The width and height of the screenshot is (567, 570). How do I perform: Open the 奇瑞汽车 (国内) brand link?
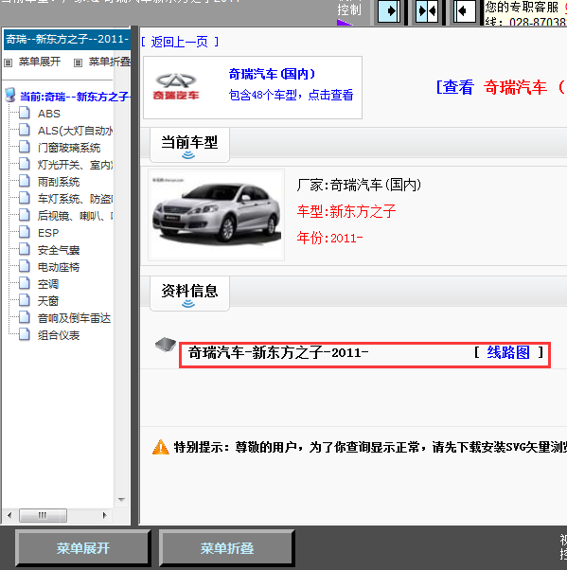(x=272, y=74)
